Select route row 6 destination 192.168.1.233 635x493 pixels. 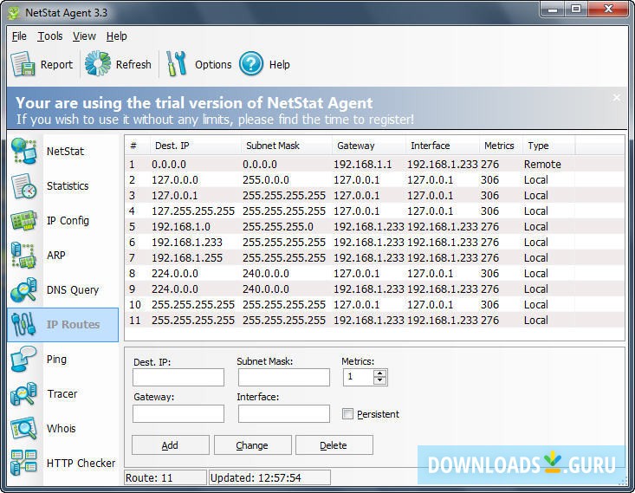click(x=374, y=243)
